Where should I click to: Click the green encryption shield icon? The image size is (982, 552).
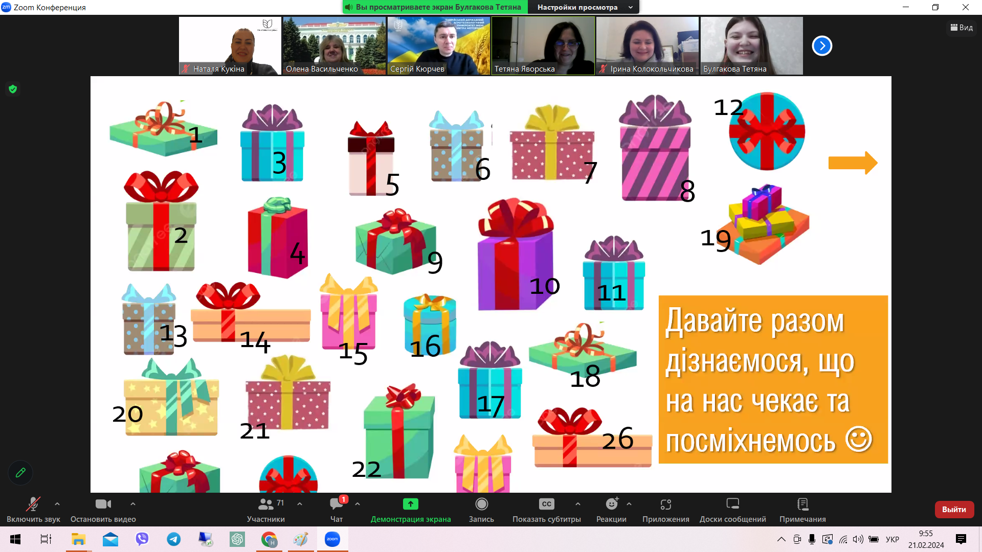[x=13, y=89]
